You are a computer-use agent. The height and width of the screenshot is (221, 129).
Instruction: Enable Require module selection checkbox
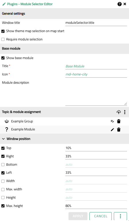[x=3, y=40]
